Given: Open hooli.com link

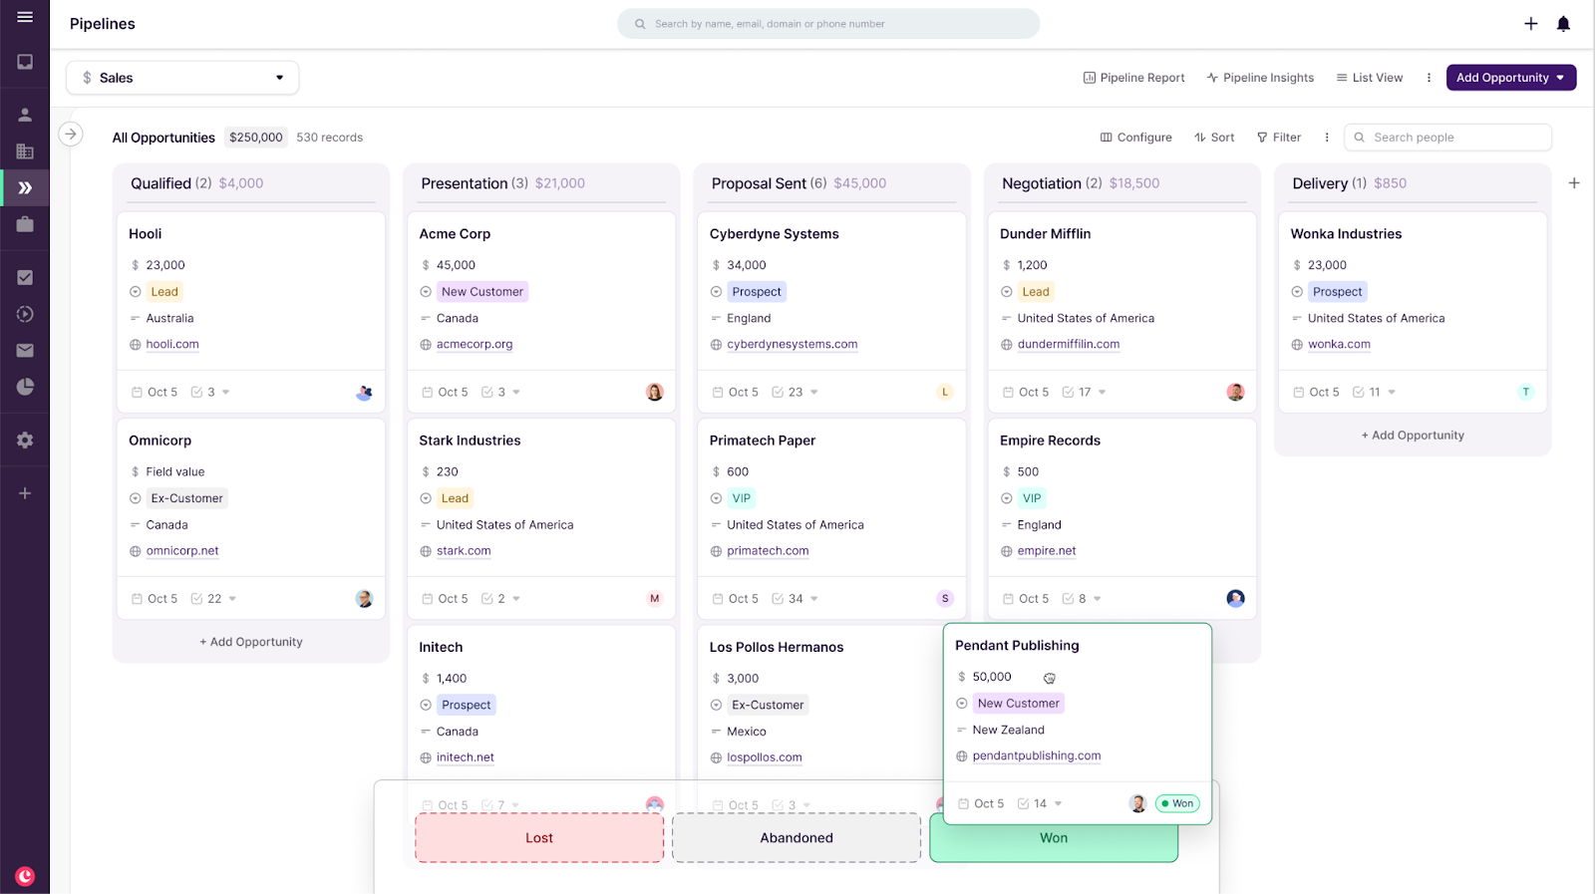Looking at the screenshot, I should pos(172,345).
